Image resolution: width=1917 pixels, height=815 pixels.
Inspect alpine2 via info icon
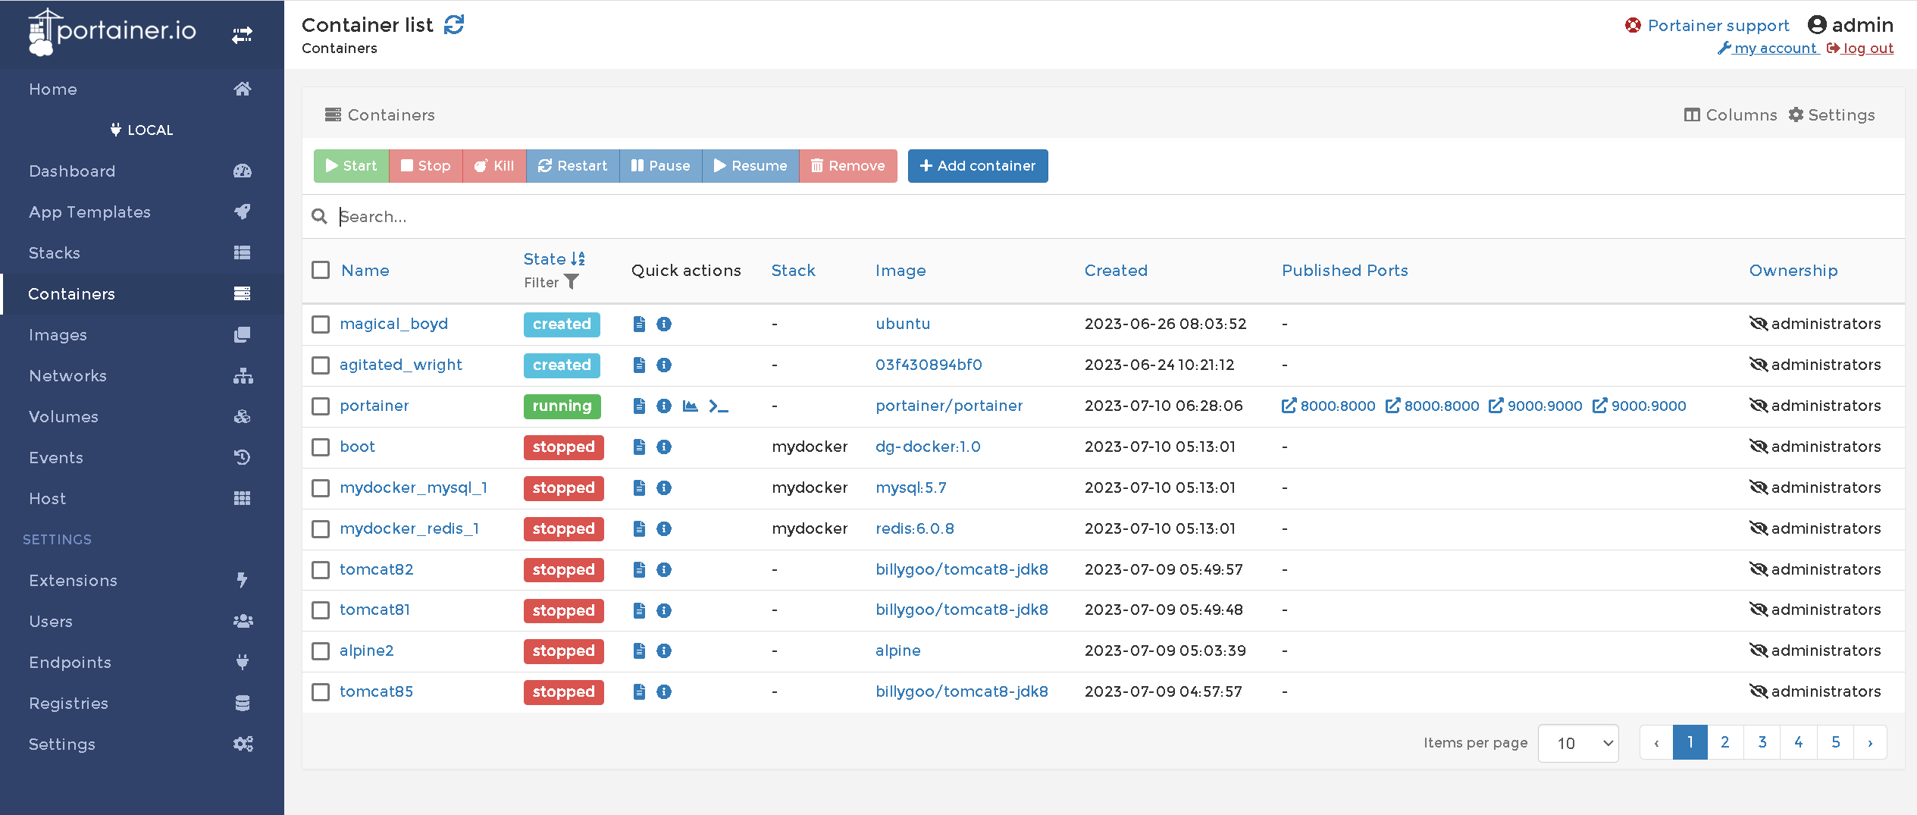point(664,650)
